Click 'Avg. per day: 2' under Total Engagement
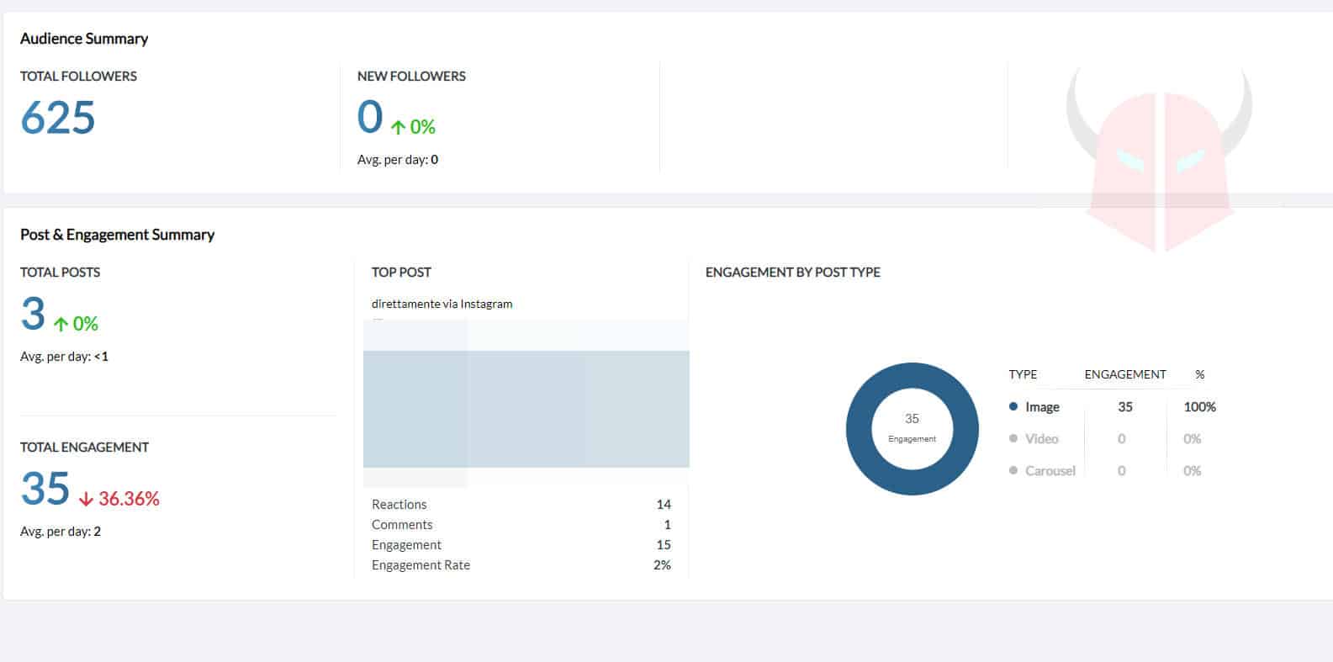Screen dimensions: 1333x662 pos(61,532)
